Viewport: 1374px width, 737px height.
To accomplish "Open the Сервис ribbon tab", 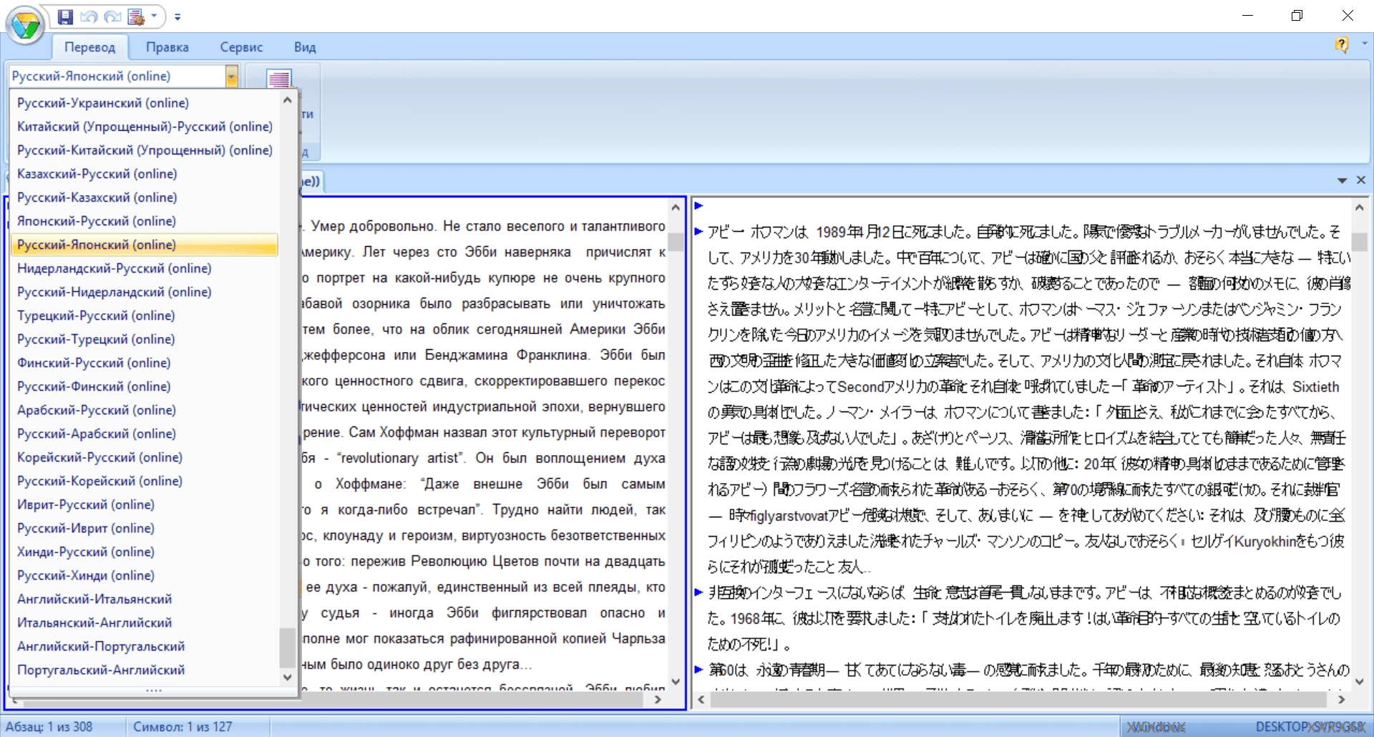I will [x=241, y=47].
